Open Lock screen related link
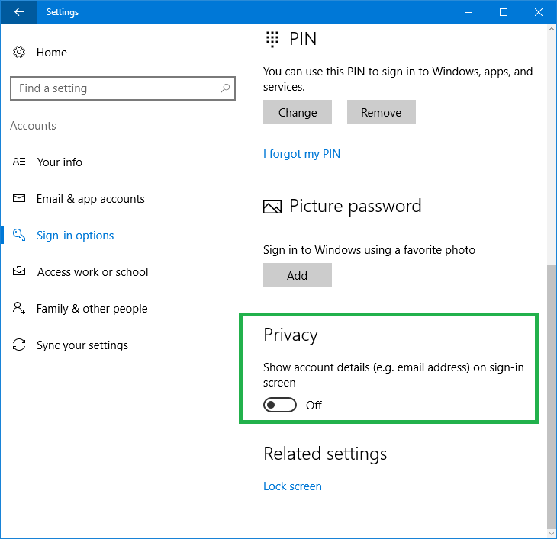 coord(293,486)
